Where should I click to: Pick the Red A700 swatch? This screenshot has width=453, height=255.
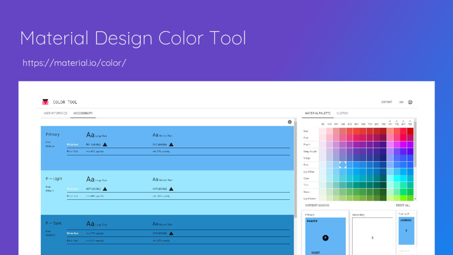pyautogui.click(x=410, y=131)
